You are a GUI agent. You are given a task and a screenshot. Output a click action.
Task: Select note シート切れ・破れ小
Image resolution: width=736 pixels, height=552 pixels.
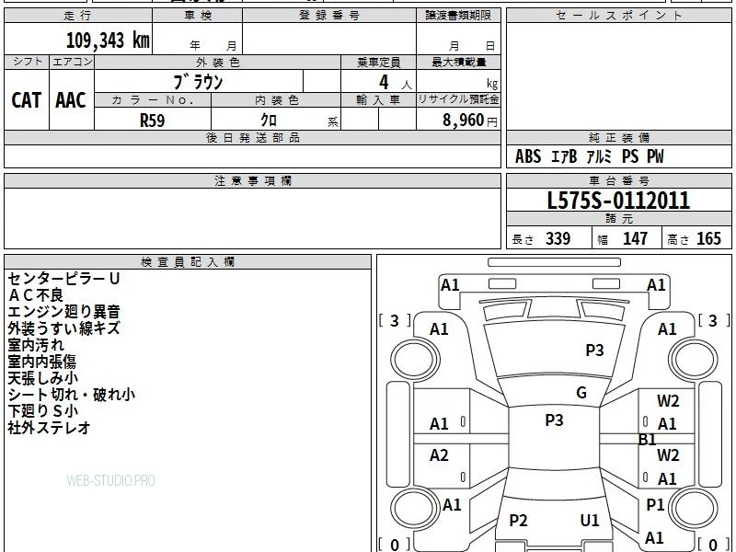pyautogui.click(x=72, y=395)
